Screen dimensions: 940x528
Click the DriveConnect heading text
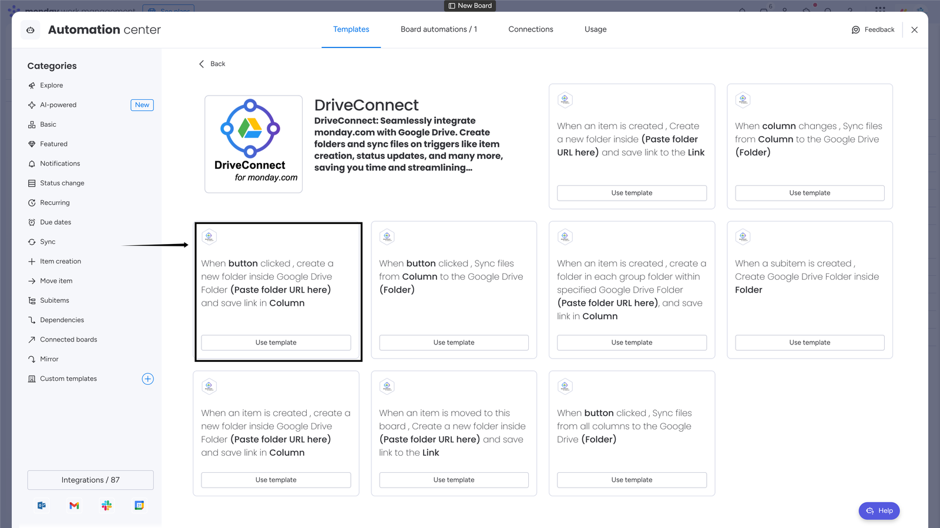[x=367, y=105]
